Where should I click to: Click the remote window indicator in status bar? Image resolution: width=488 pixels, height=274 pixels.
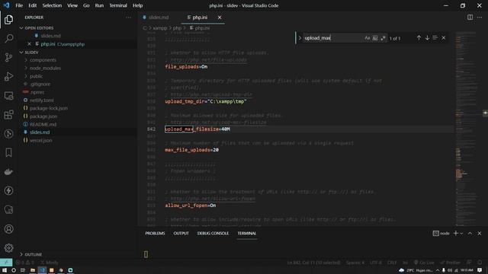click(6, 263)
